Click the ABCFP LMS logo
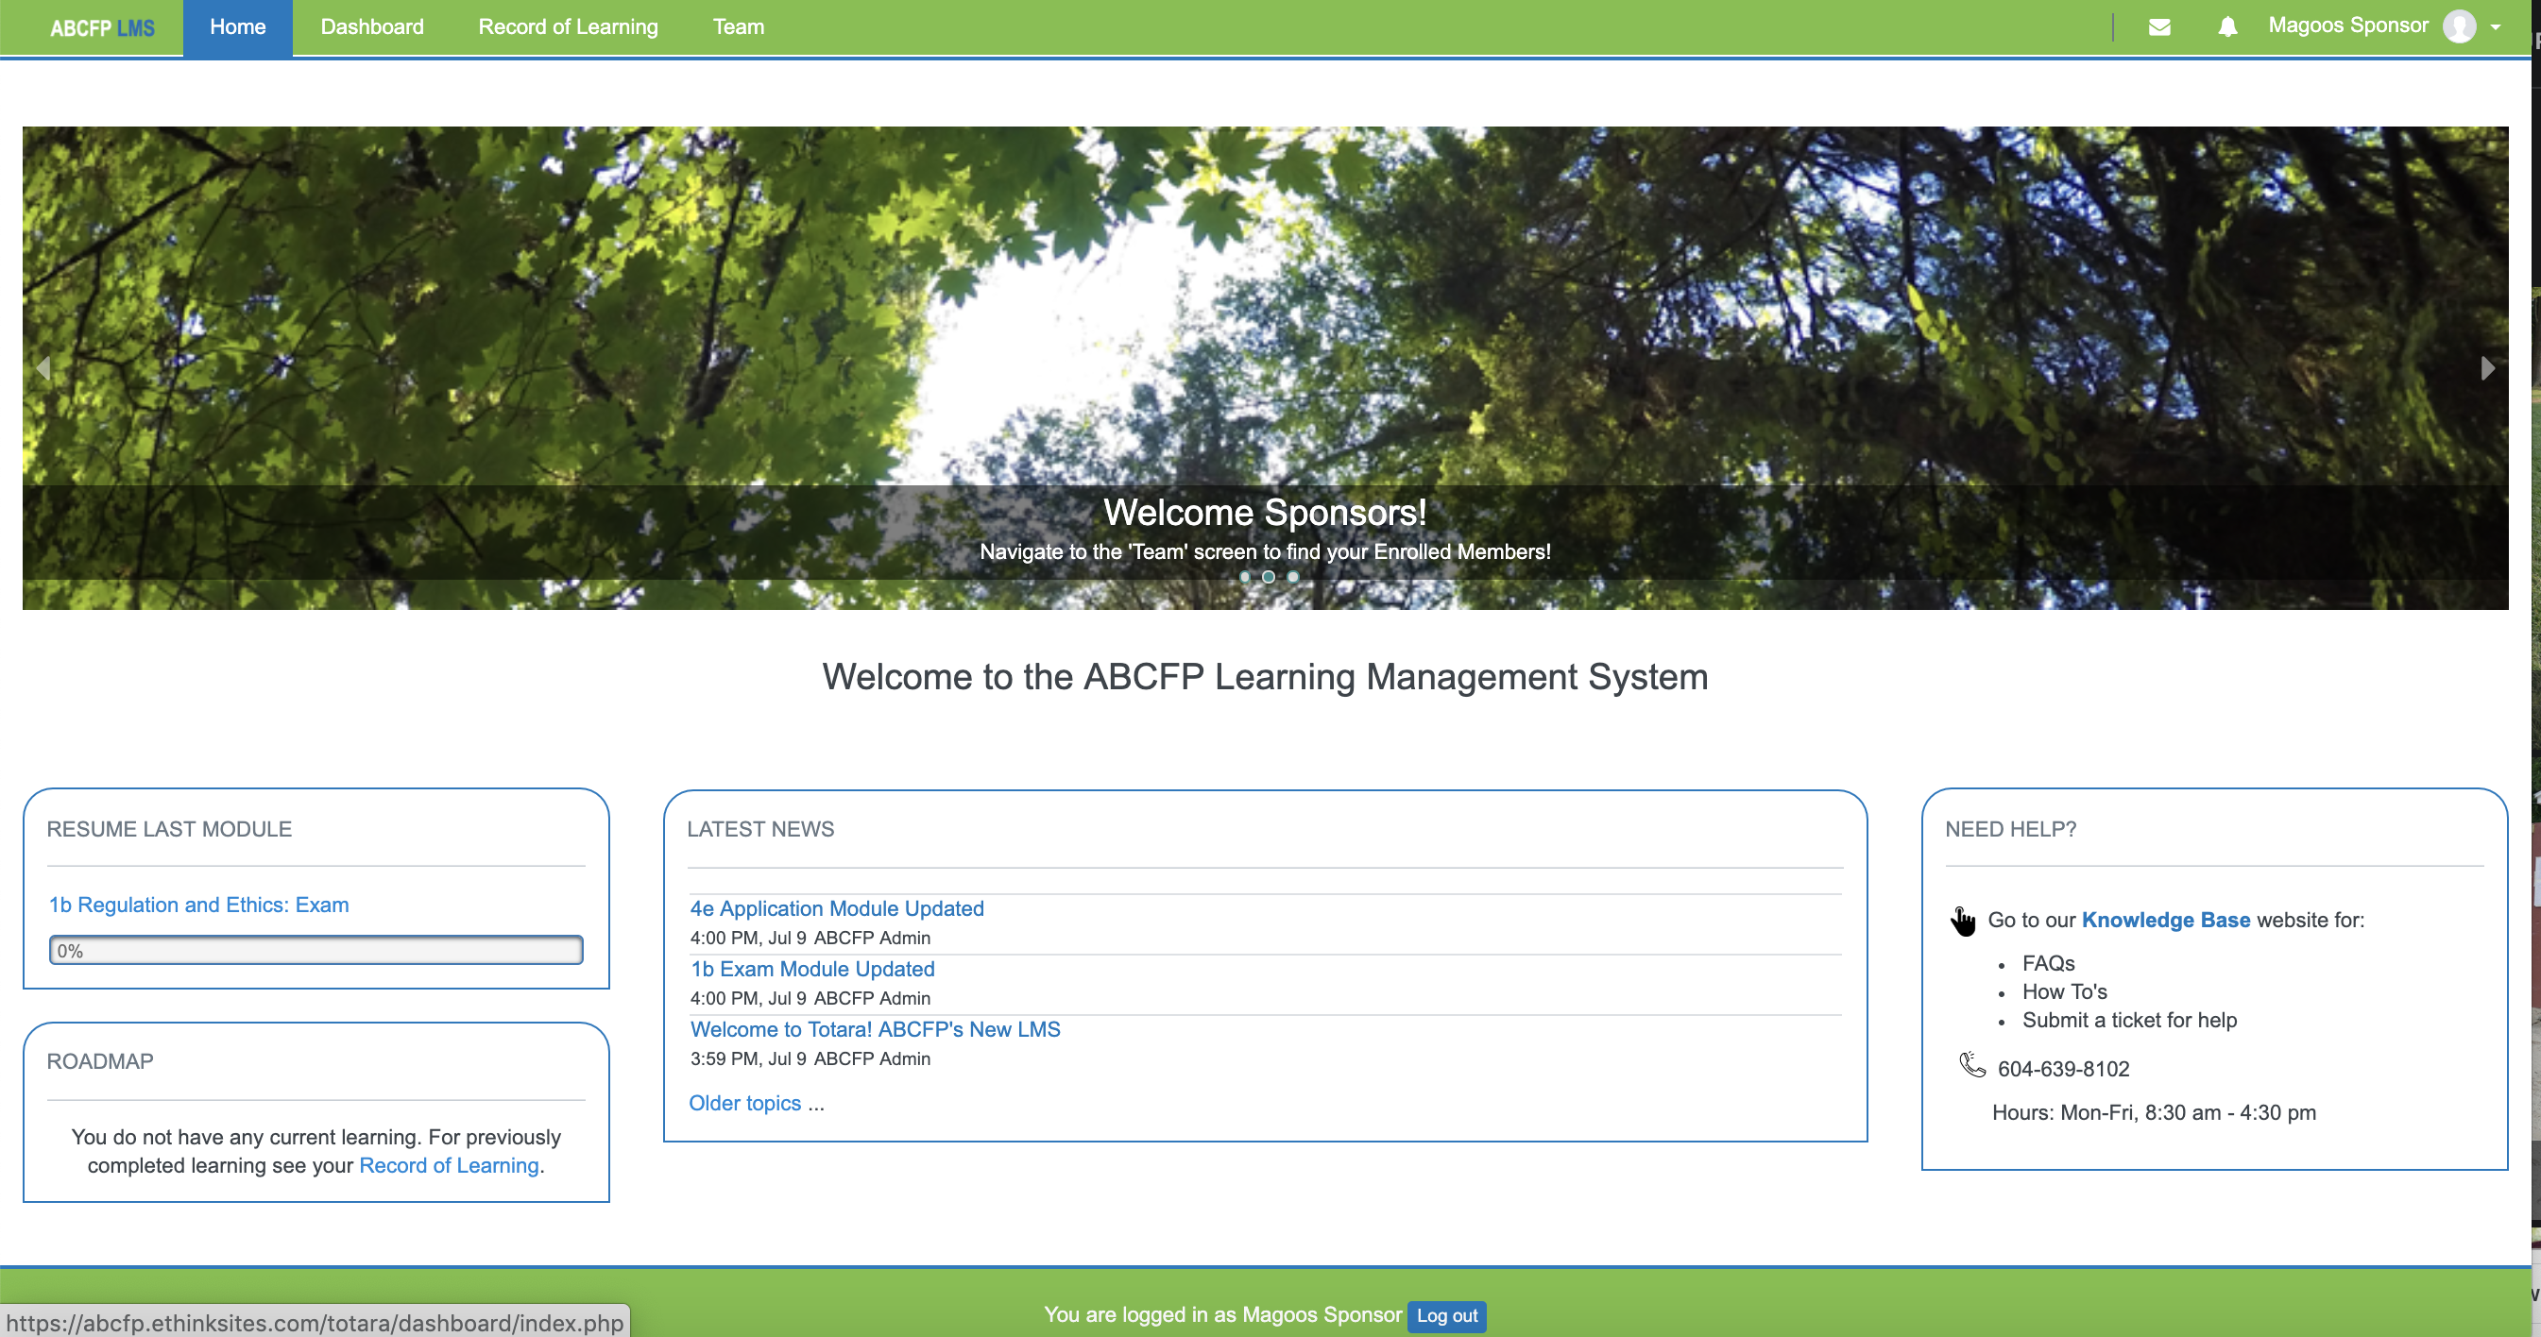This screenshot has height=1337, width=2541. pos(103,27)
